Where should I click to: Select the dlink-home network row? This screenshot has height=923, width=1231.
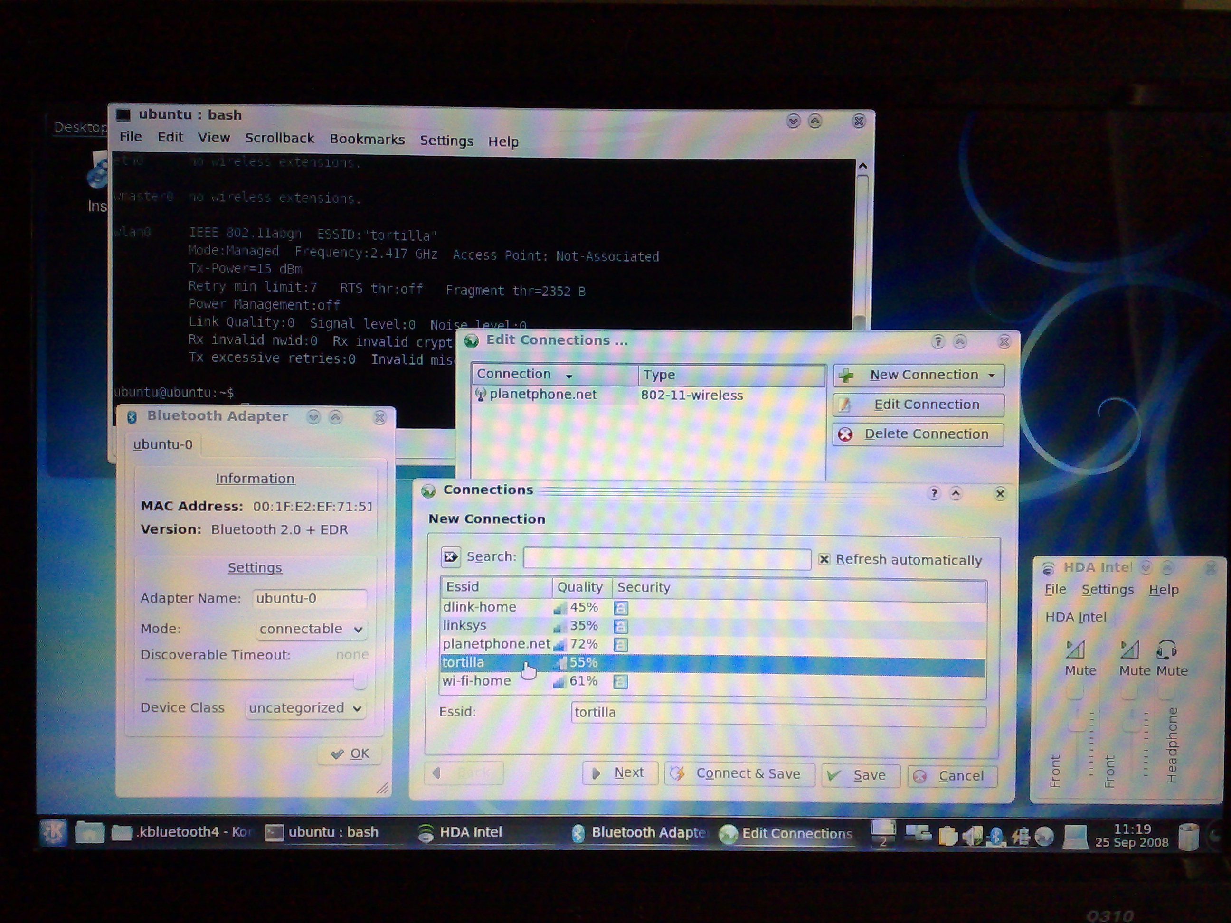click(x=712, y=608)
